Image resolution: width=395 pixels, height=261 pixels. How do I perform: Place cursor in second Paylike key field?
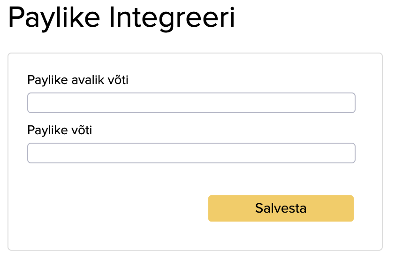191,153
